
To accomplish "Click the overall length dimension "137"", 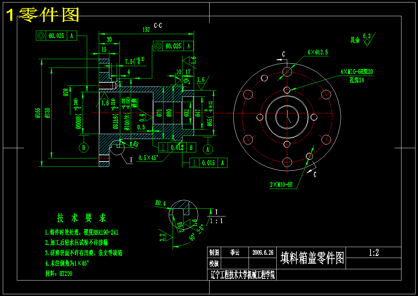I will [x=146, y=30].
